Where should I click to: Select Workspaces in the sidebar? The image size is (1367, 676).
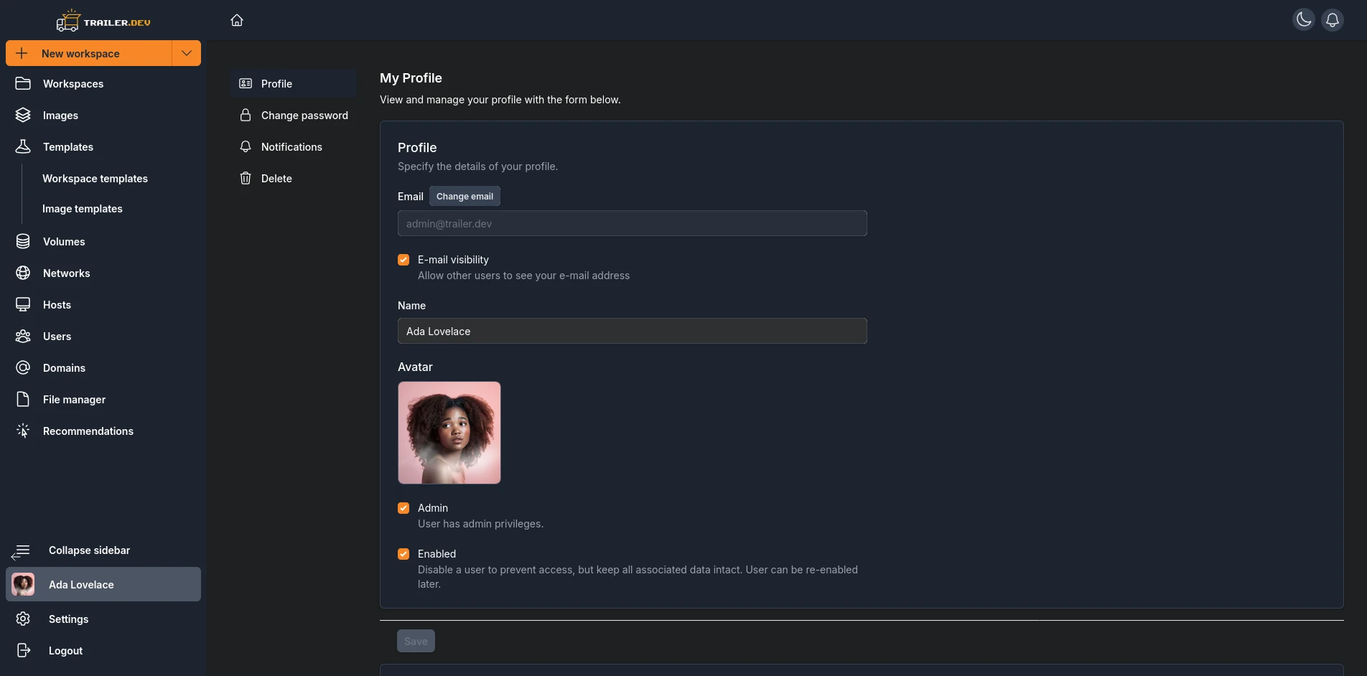73,83
